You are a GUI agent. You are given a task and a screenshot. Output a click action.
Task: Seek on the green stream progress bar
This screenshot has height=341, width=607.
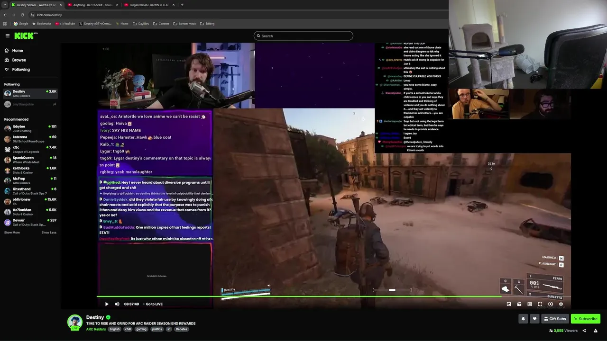pos(333,296)
